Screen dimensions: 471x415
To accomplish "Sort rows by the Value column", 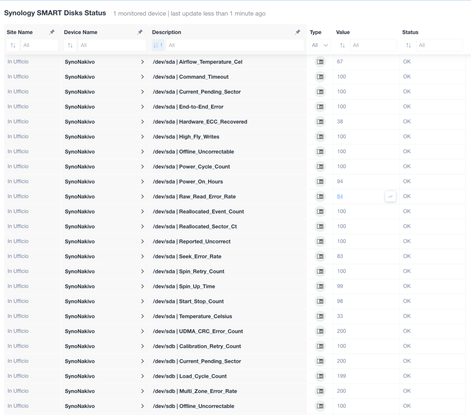I will (x=342, y=45).
